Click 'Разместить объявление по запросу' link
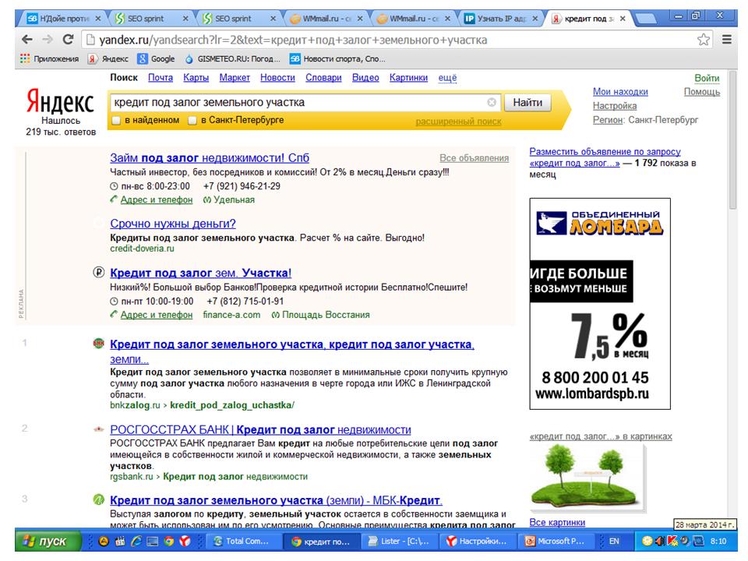 coord(605,152)
